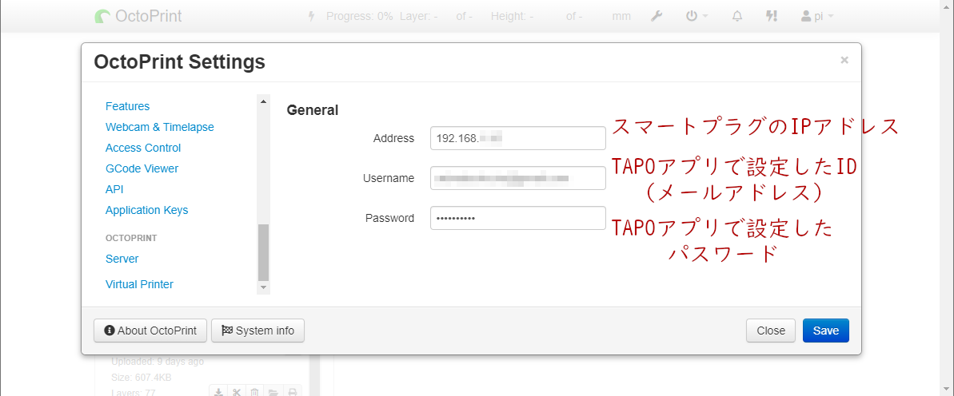Select Application Keys in sidebar

[x=146, y=210]
